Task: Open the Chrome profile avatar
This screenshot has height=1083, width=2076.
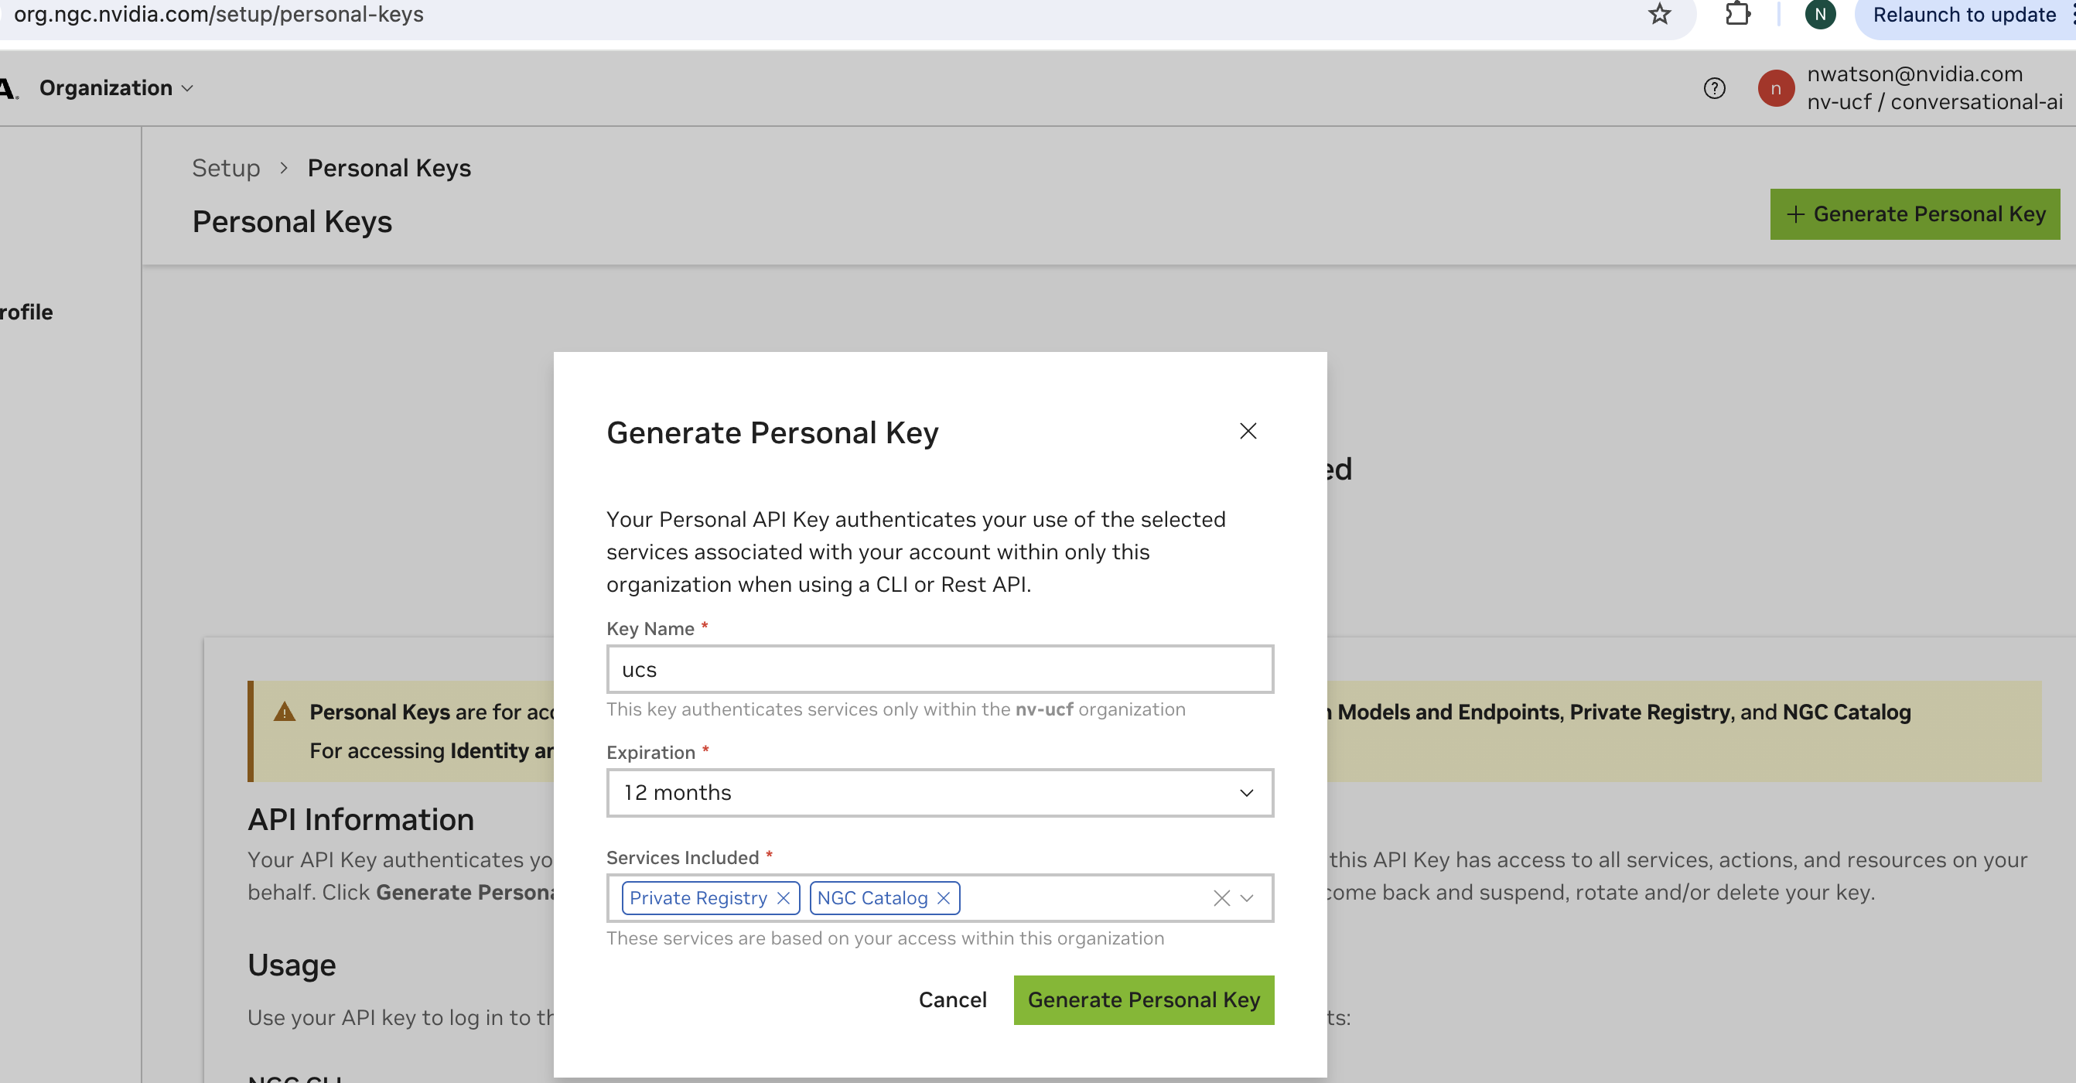Action: (x=1820, y=14)
